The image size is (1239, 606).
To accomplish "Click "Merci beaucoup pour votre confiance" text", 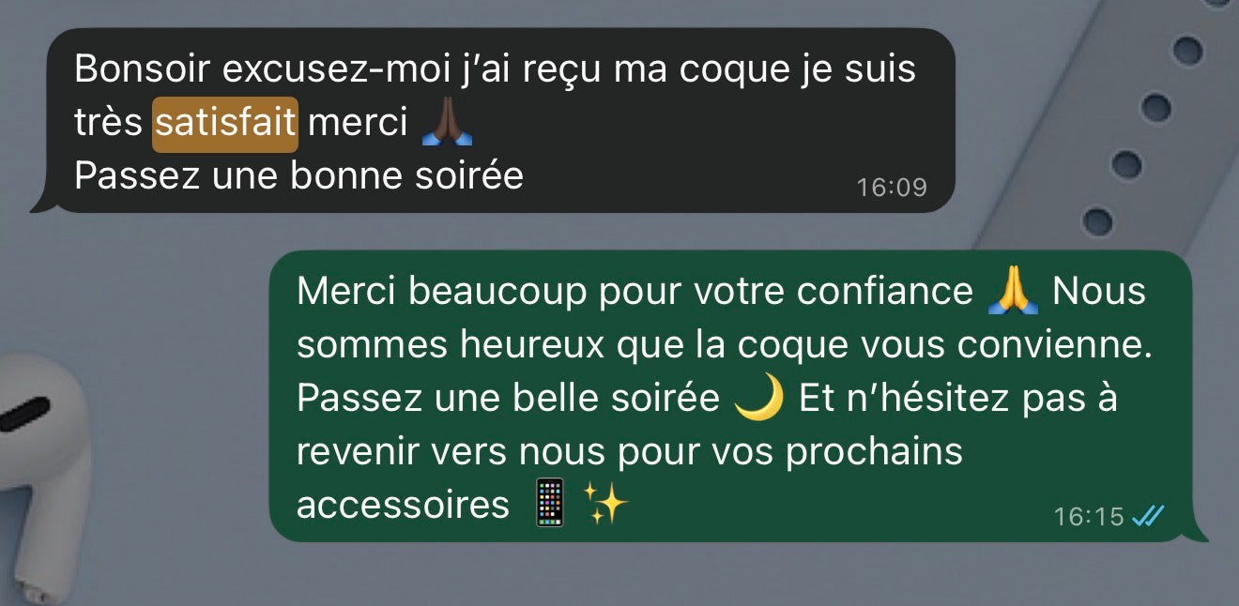I will click(x=635, y=292).
